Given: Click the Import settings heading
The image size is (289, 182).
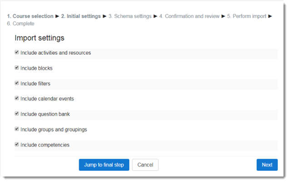Looking at the screenshot, I should click(40, 38).
